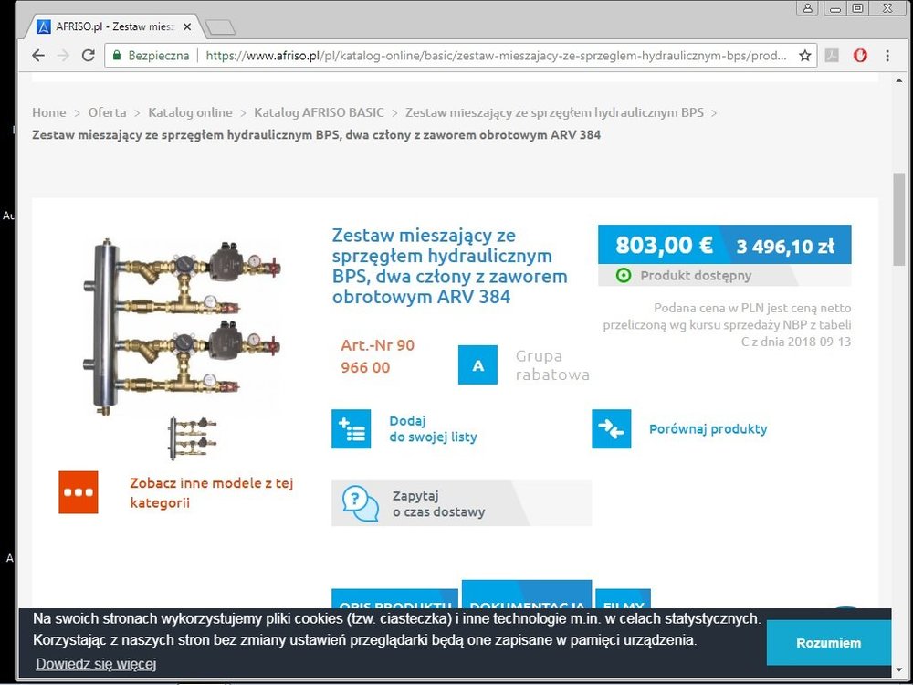Click the orange three-dots category icon

[x=79, y=492]
